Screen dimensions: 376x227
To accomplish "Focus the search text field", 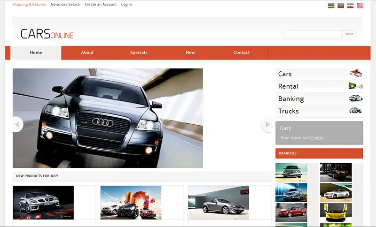I will 312,34.
